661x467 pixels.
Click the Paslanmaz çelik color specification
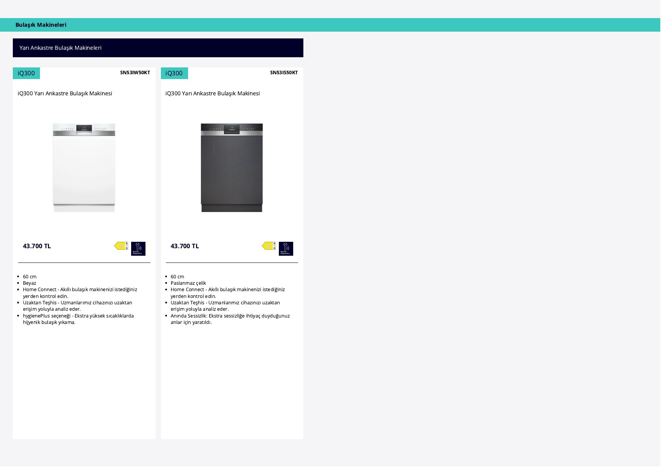(x=188, y=283)
